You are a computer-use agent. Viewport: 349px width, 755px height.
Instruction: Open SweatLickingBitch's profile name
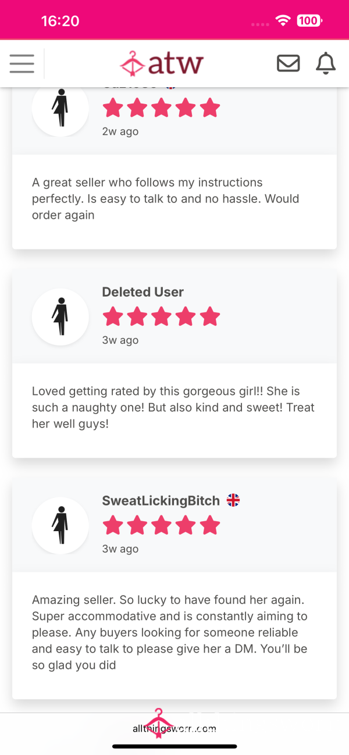tap(161, 501)
